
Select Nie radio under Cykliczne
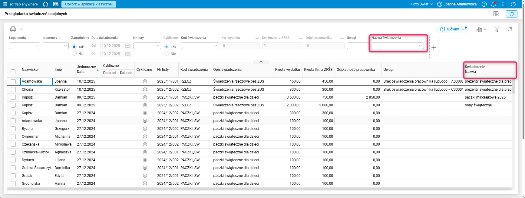167,54
